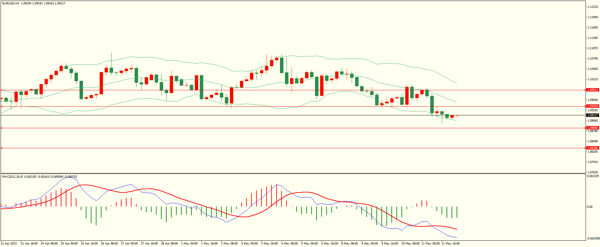Grab the left handle of the 1.08306 line
Screen dimensions: 600x247
(x=2, y=148)
